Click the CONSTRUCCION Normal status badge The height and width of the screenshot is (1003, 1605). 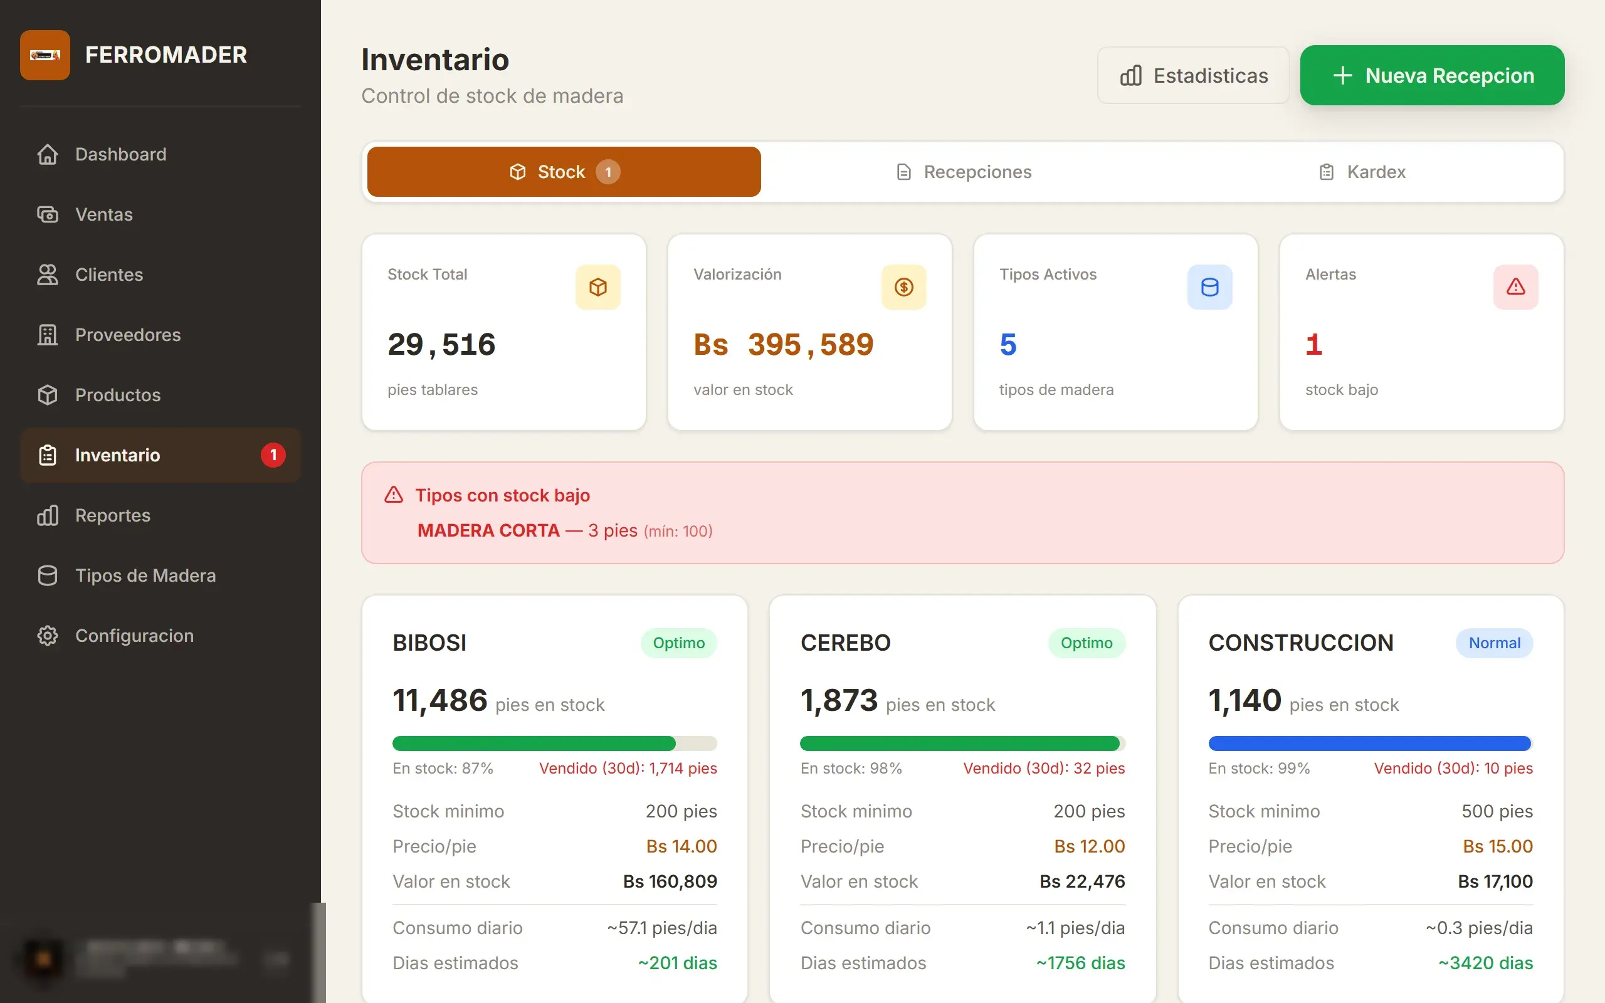1494,643
